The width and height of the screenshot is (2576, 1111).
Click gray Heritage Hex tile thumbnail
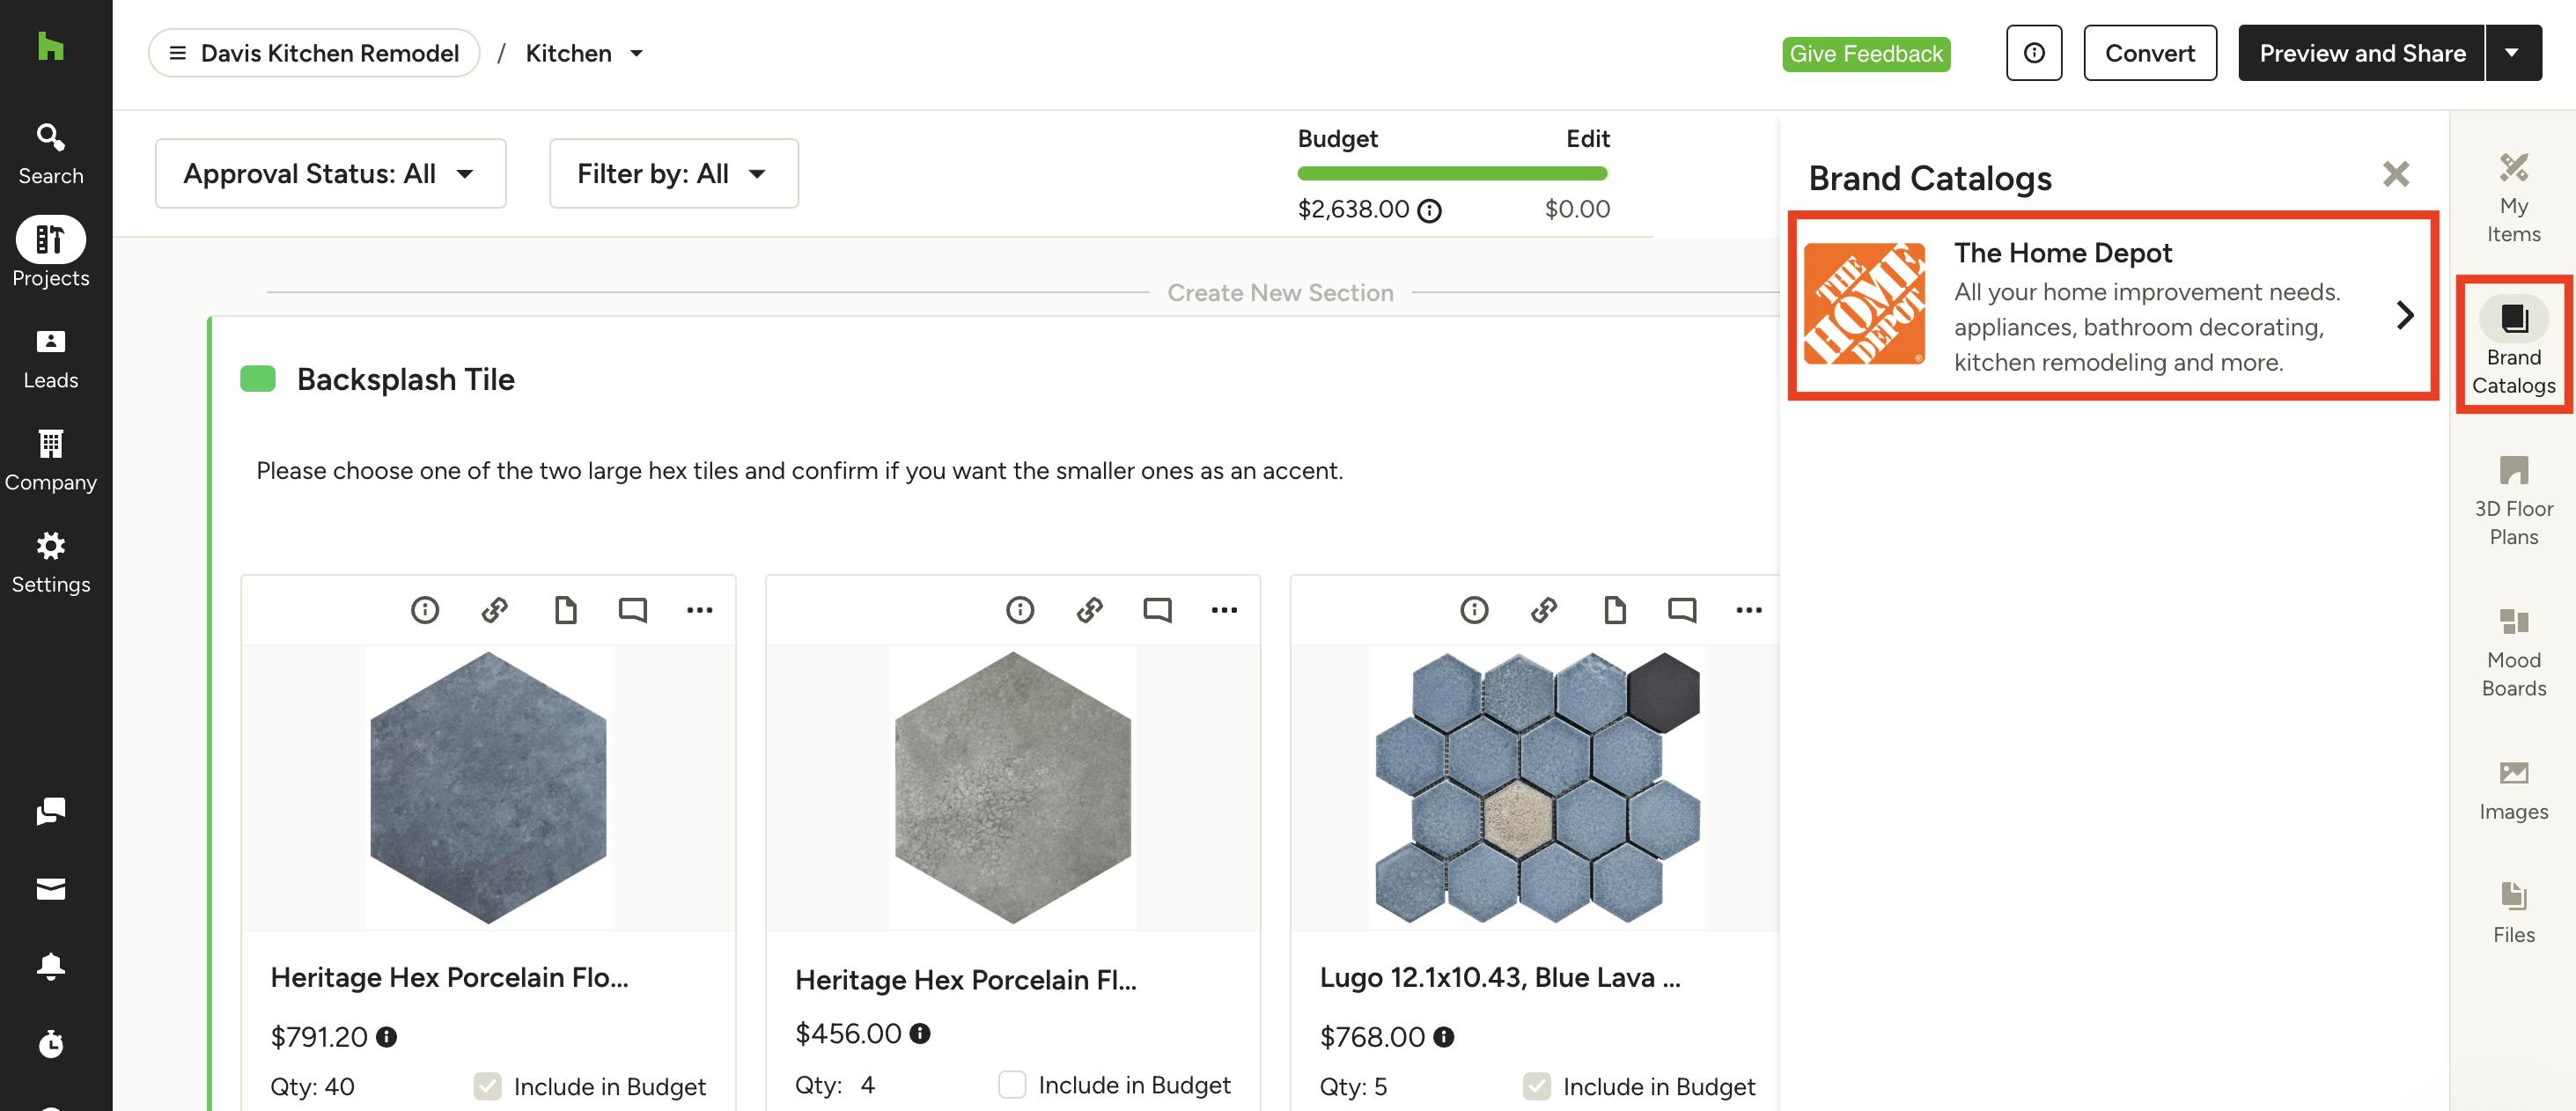tap(1013, 787)
